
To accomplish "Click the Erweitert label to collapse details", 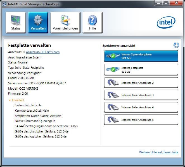I will tap(18, 100).
